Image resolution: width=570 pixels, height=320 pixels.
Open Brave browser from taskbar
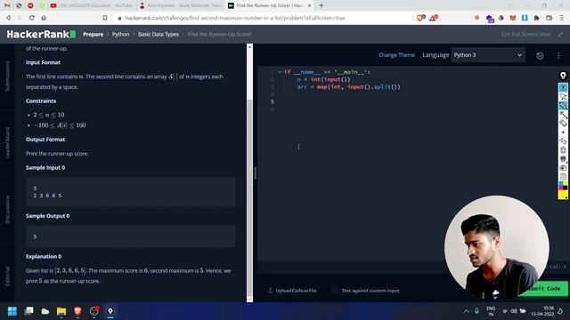tap(77, 311)
